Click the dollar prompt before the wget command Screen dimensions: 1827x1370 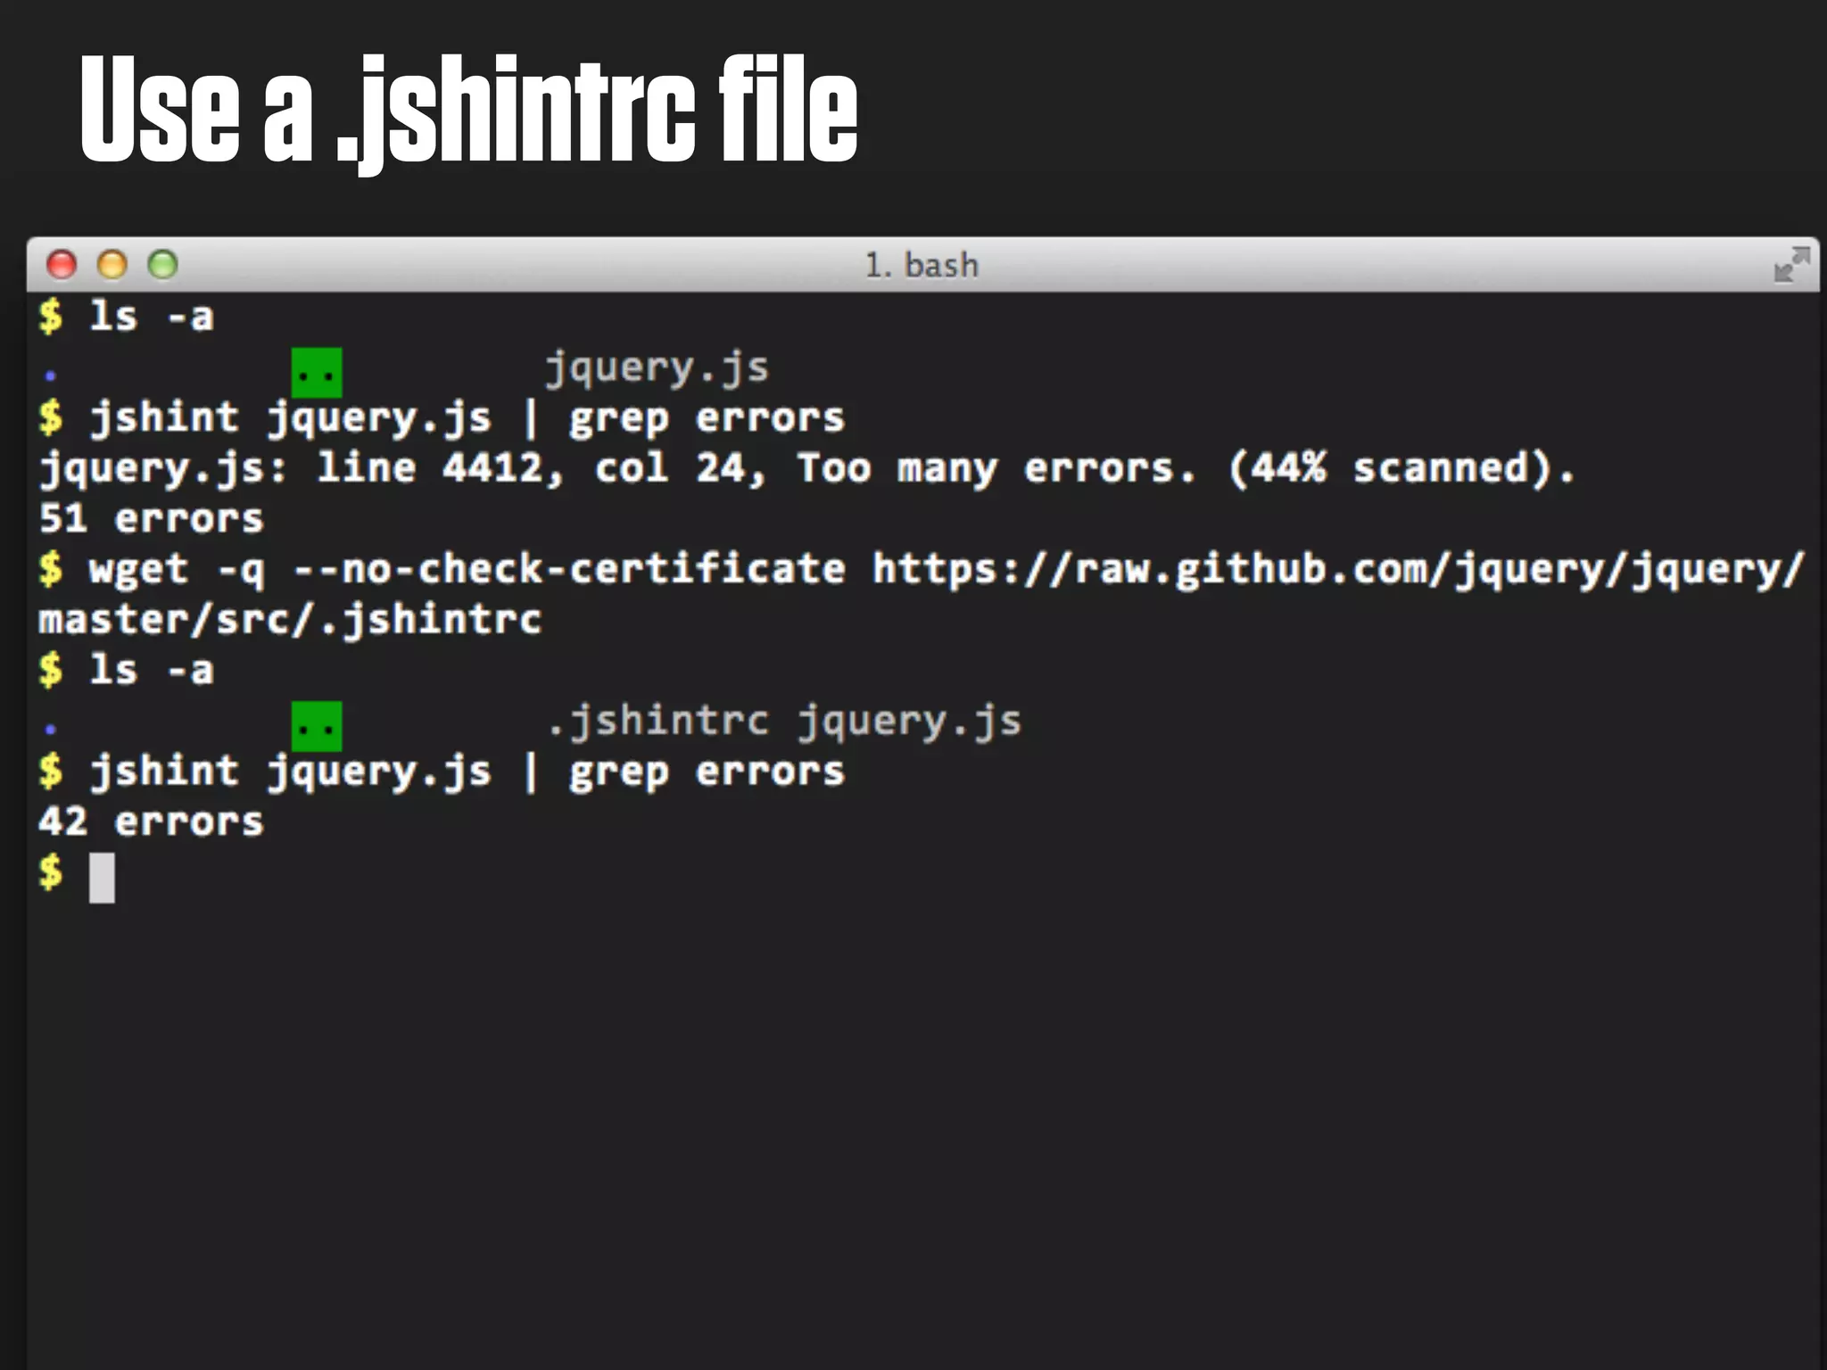pos(51,569)
